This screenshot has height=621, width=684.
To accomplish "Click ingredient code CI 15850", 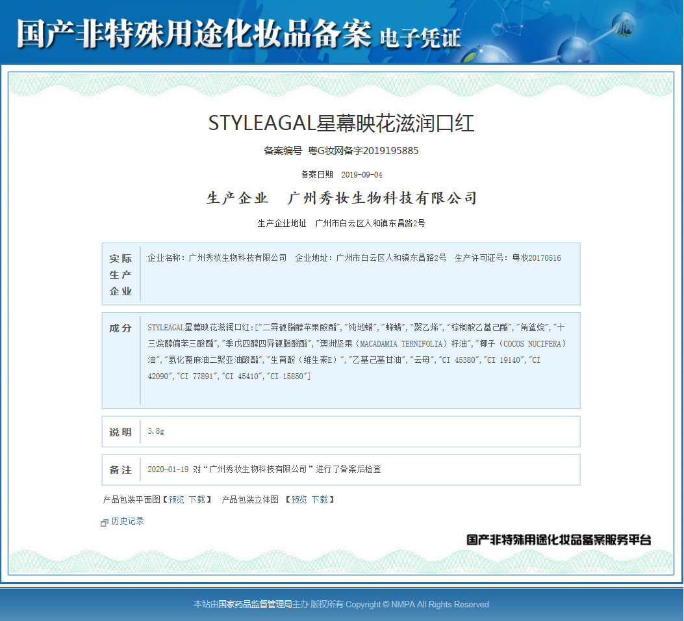I will 287,377.
